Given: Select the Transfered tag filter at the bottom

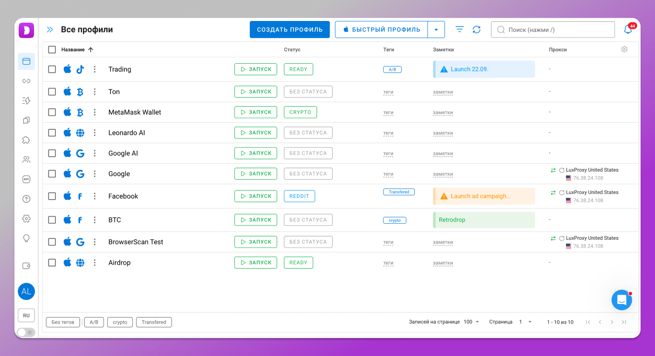Looking at the screenshot, I should (x=154, y=322).
